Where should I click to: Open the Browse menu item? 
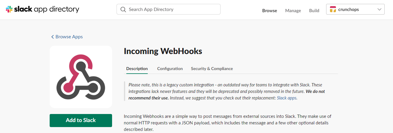point(269,10)
